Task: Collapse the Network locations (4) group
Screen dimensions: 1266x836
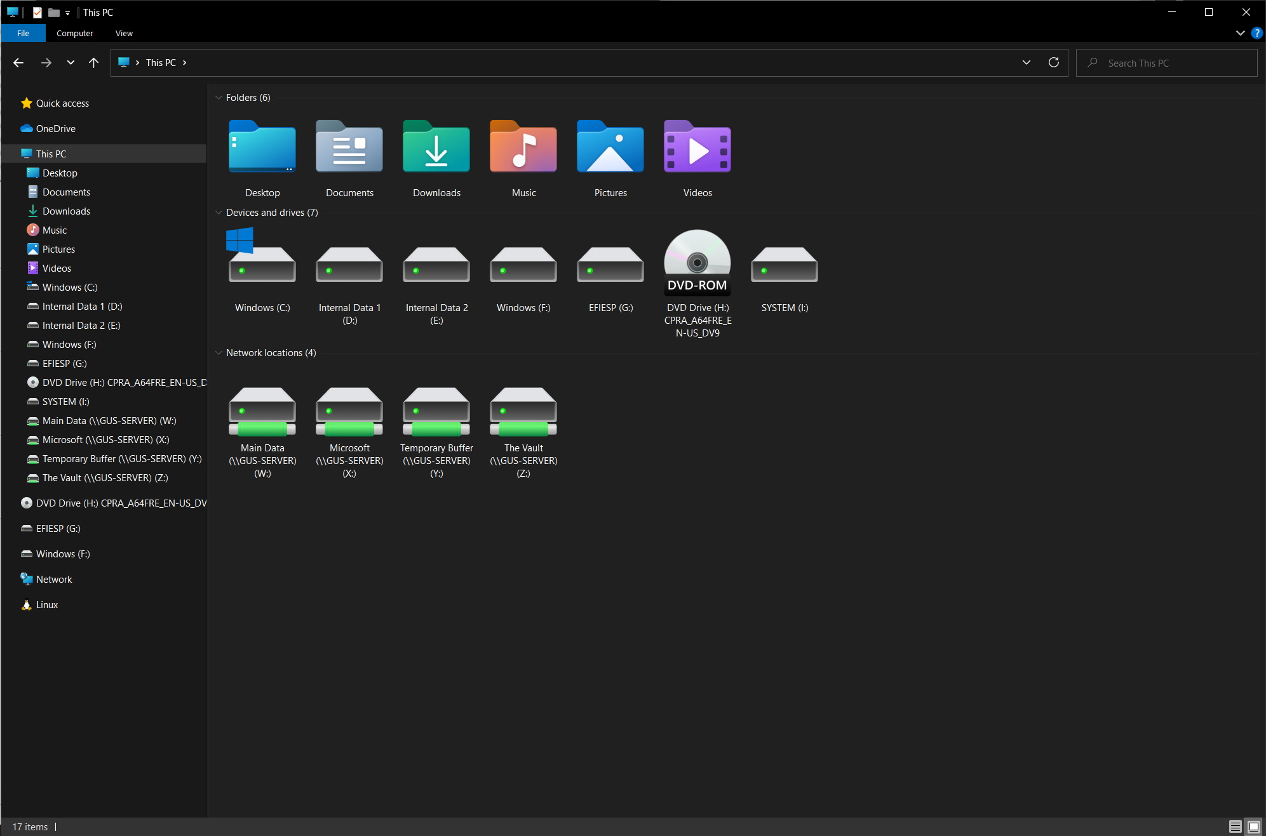Action: coord(219,353)
